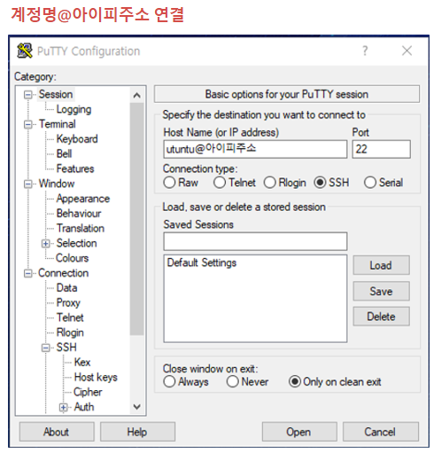Open the Features category
This screenshot has height=454, width=434.
point(75,168)
